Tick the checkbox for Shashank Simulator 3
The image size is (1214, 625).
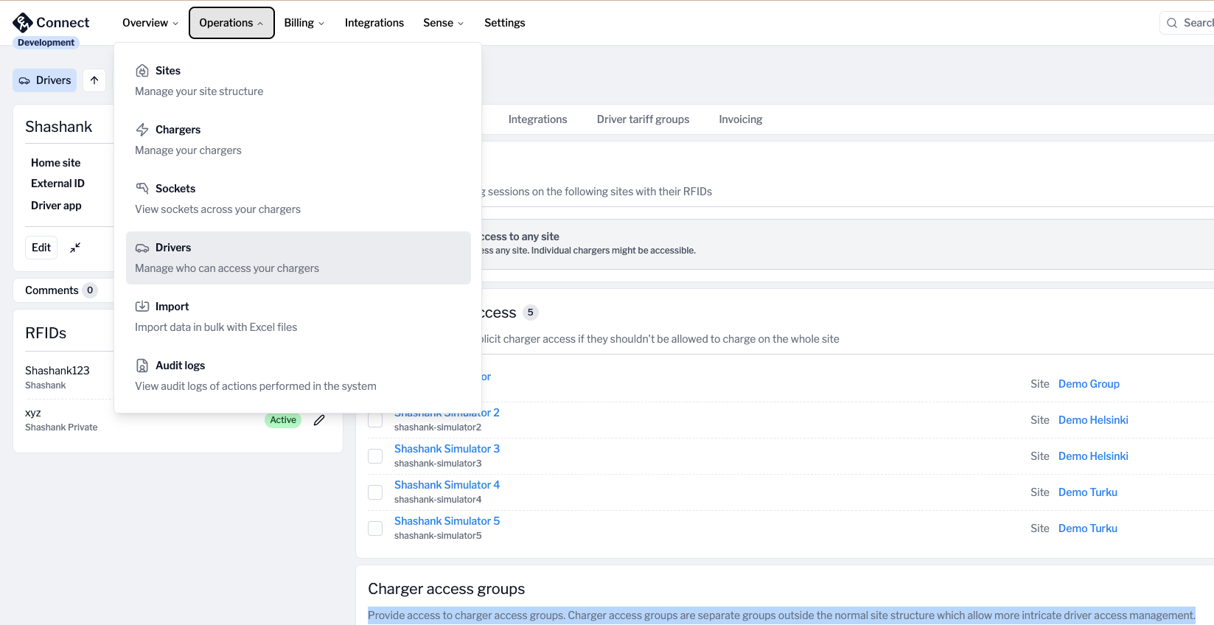click(x=375, y=456)
